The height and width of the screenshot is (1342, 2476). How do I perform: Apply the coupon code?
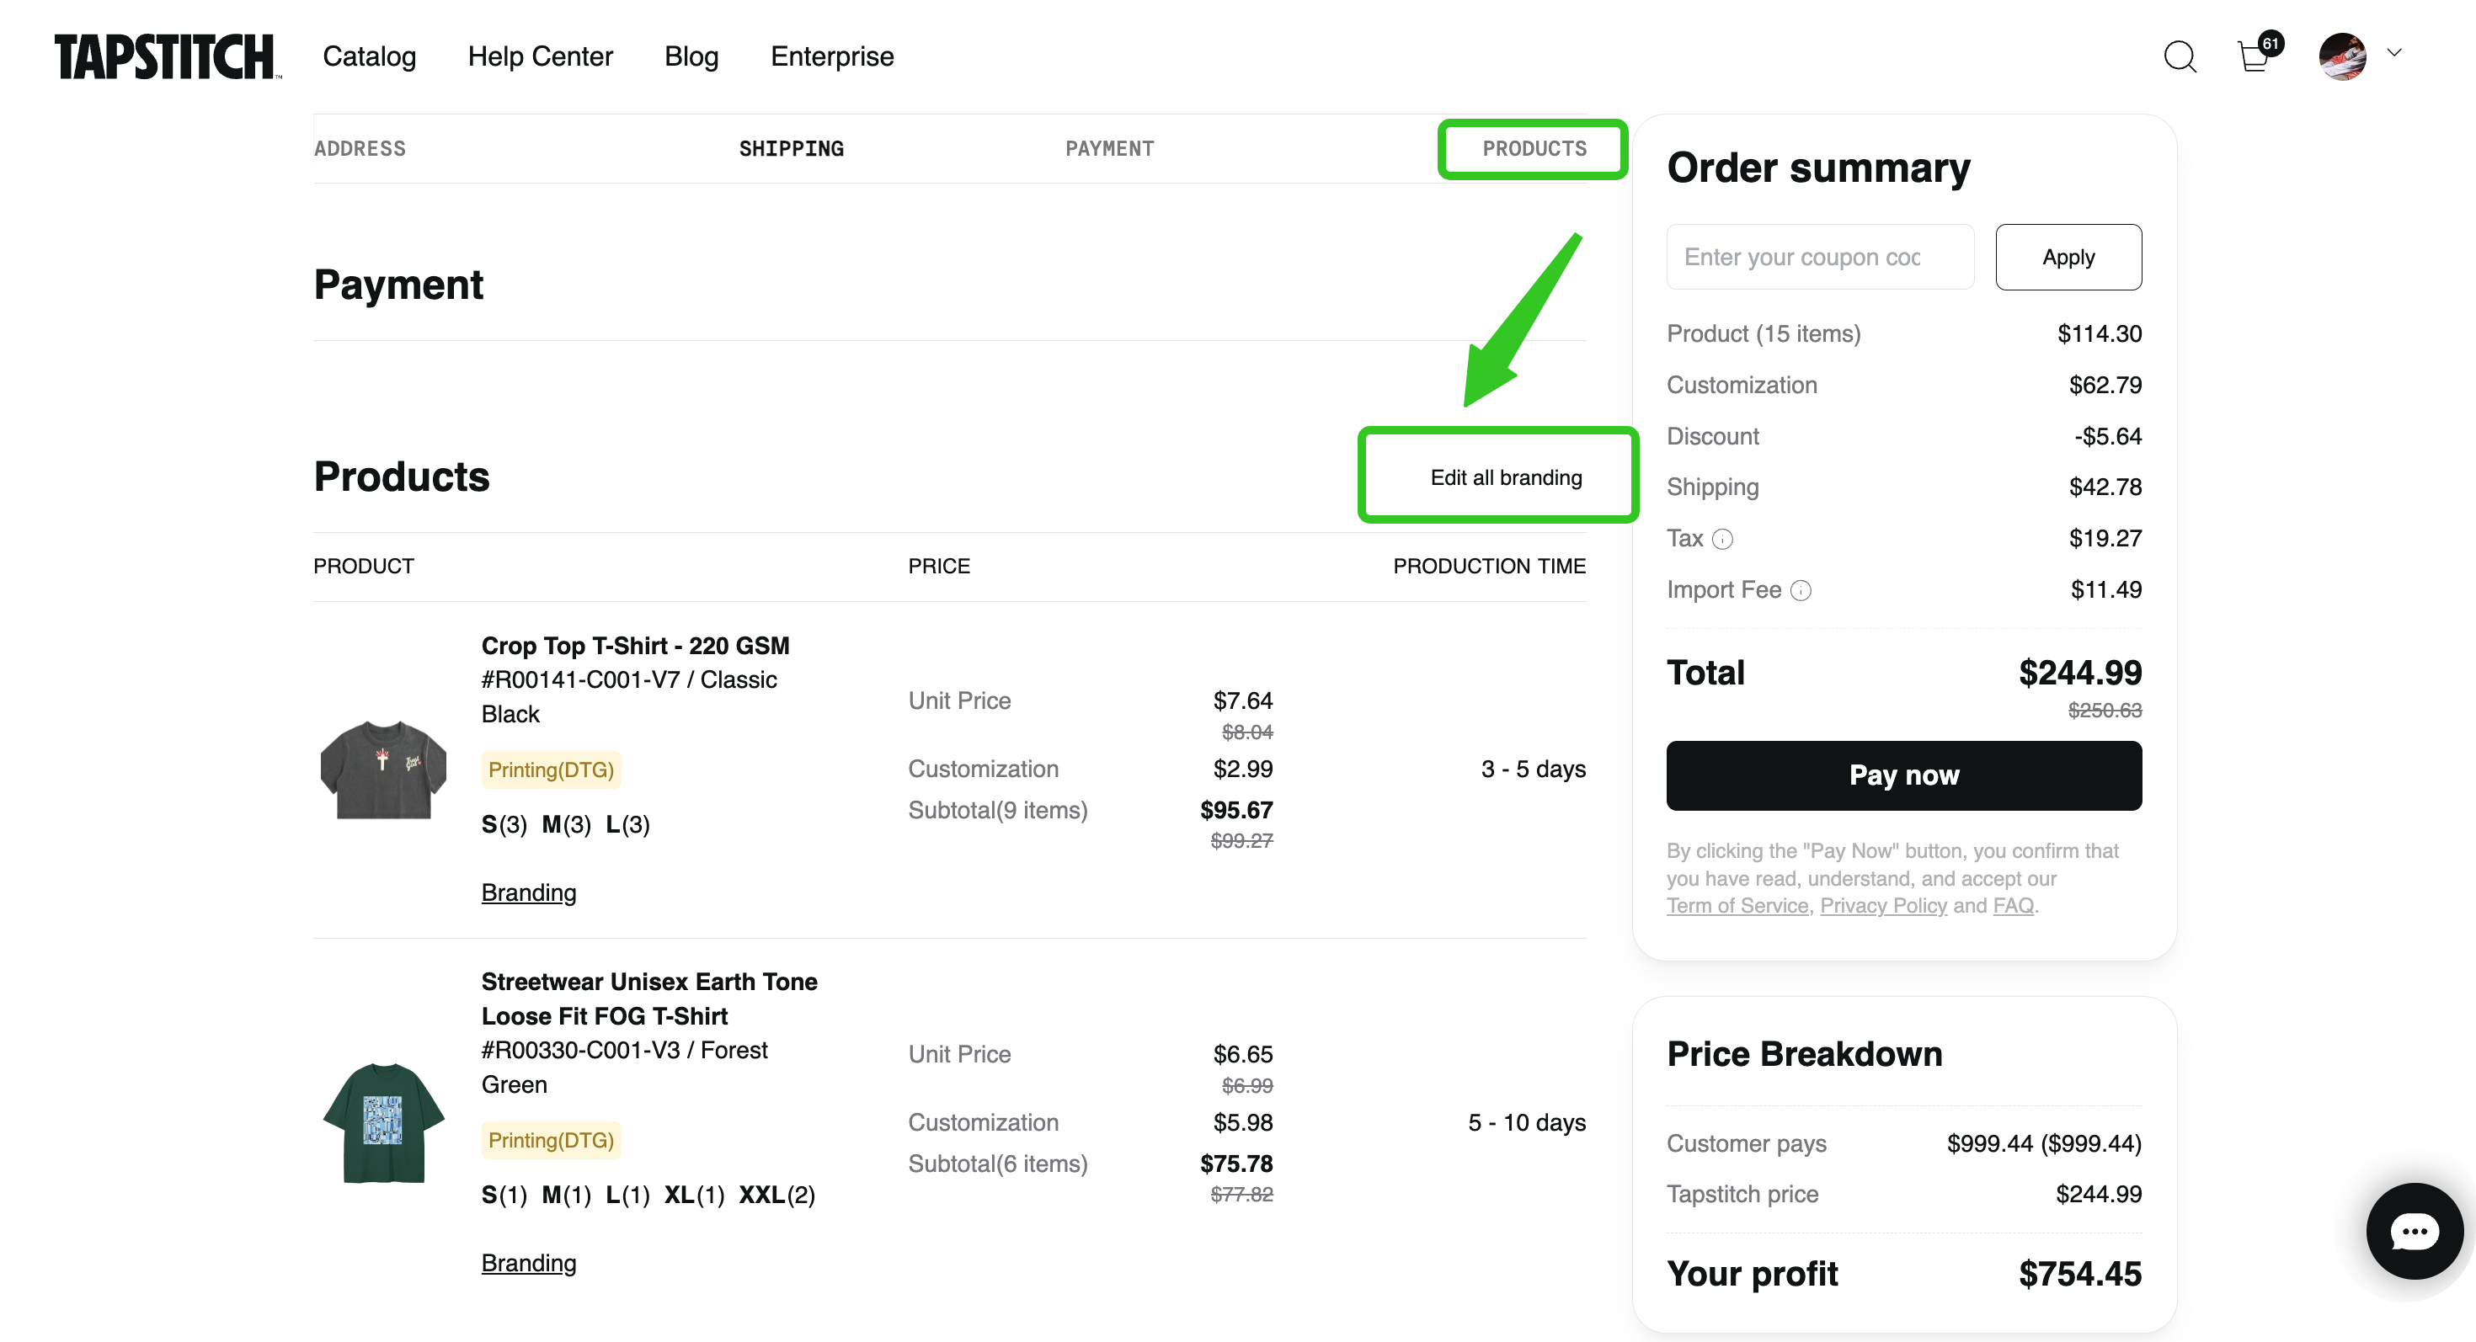(x=2068, y=258)
